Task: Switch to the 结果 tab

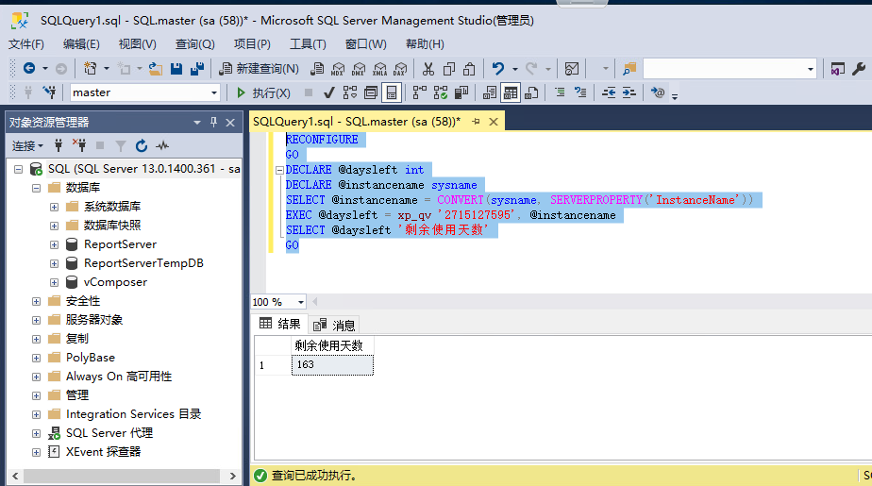Action: [279, 324]
